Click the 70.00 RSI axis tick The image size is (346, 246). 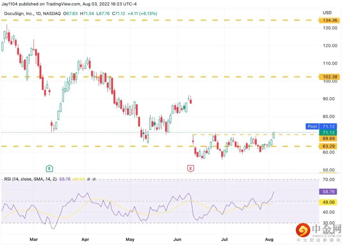tap(329, 179)
